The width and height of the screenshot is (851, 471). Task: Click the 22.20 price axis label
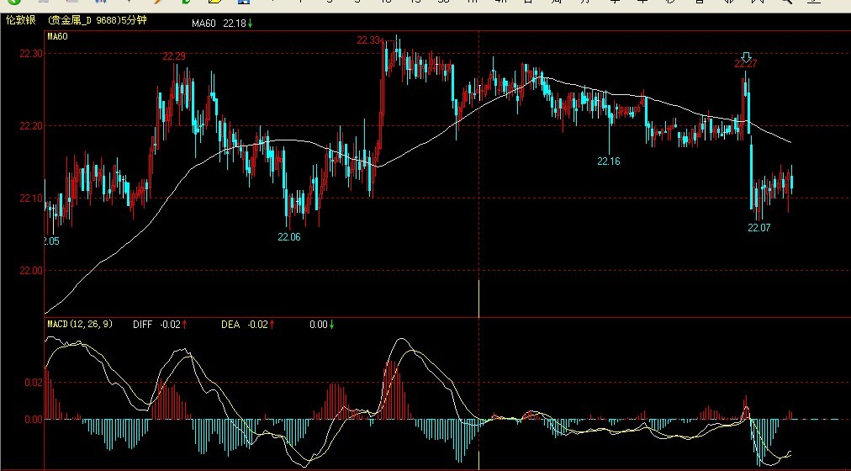[x=29, y=126]
